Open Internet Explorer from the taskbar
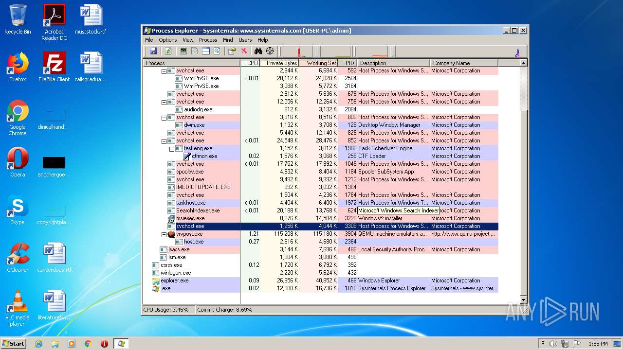Image resolution: width=623 pixels, height=350 pixels. 39,344
